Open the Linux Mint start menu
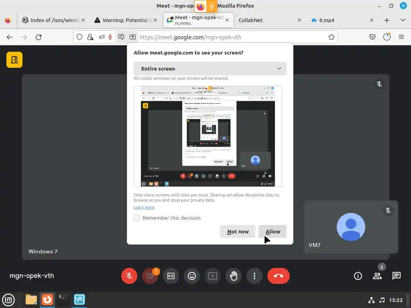 click(9, 300)
